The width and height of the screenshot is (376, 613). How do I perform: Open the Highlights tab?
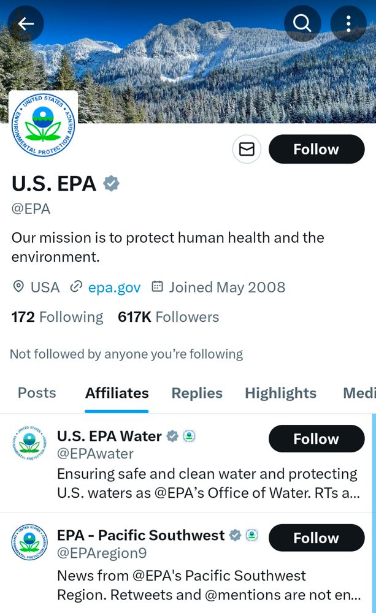280,393
